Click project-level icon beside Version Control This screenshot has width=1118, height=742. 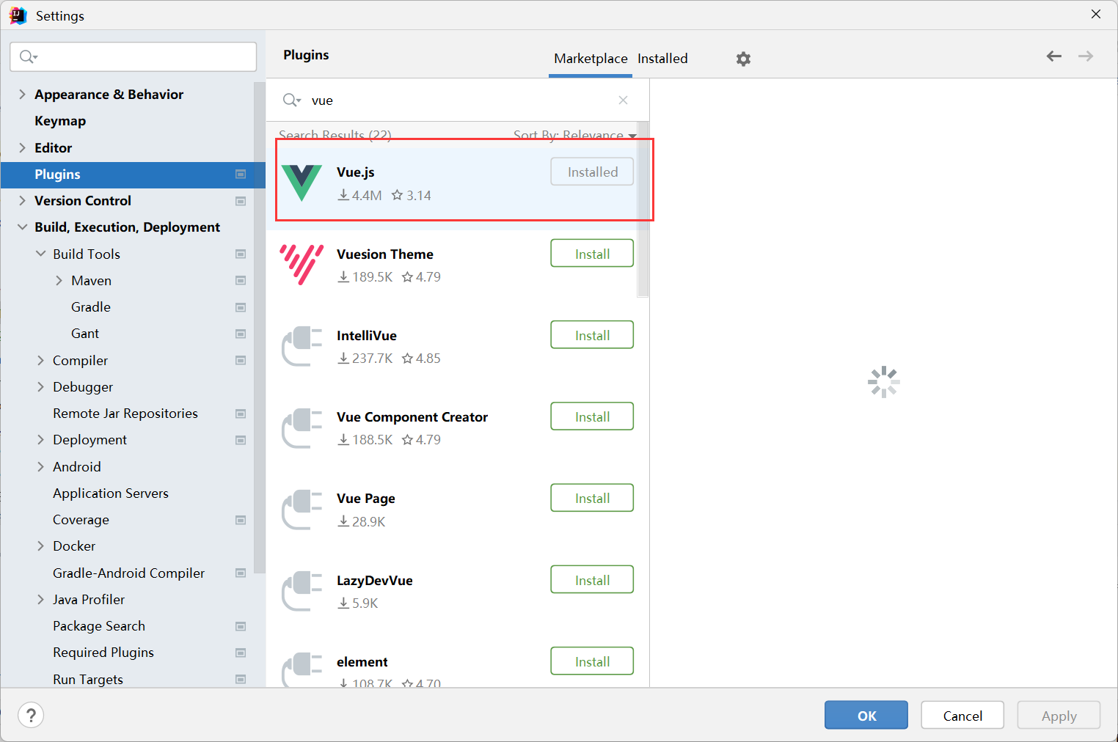pos(240,201)
